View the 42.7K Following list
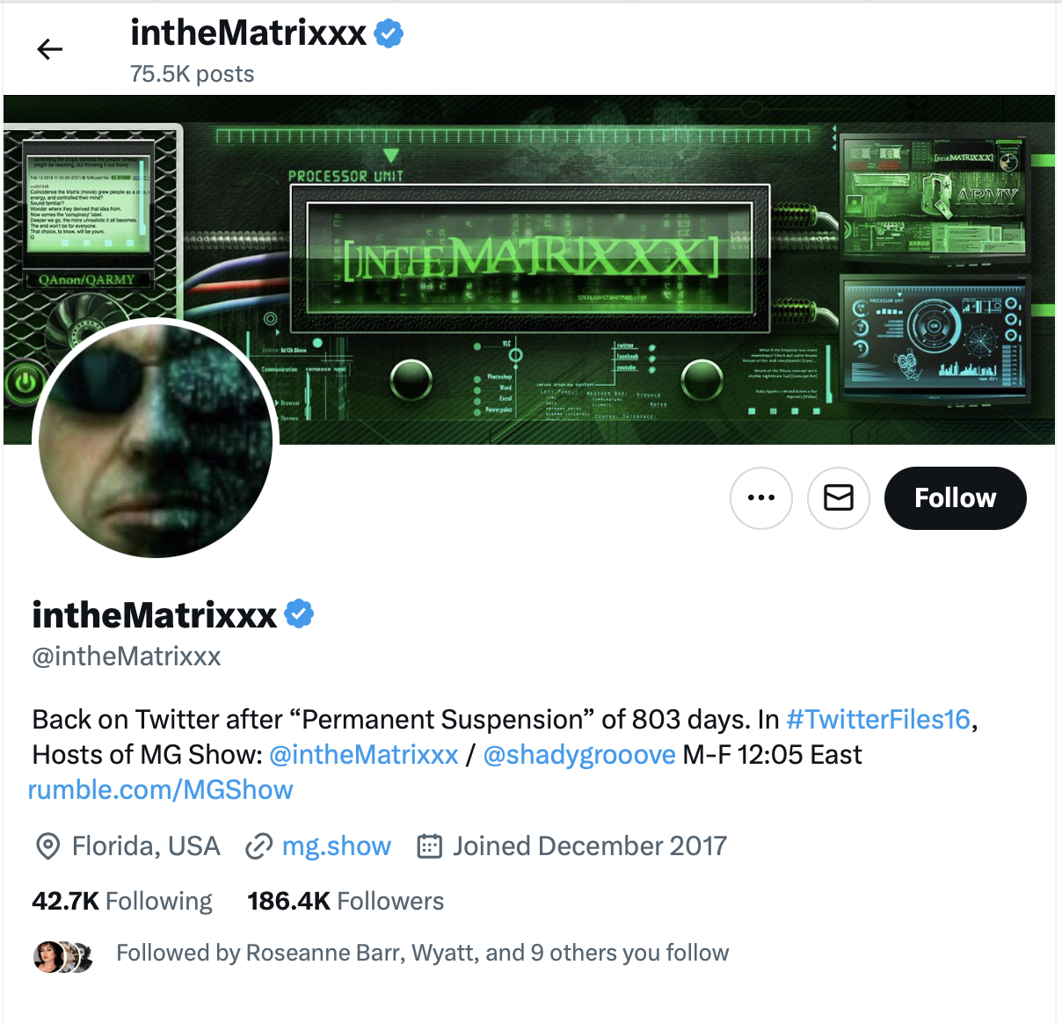This screenshot has width=1062, height=1023. 122,902
